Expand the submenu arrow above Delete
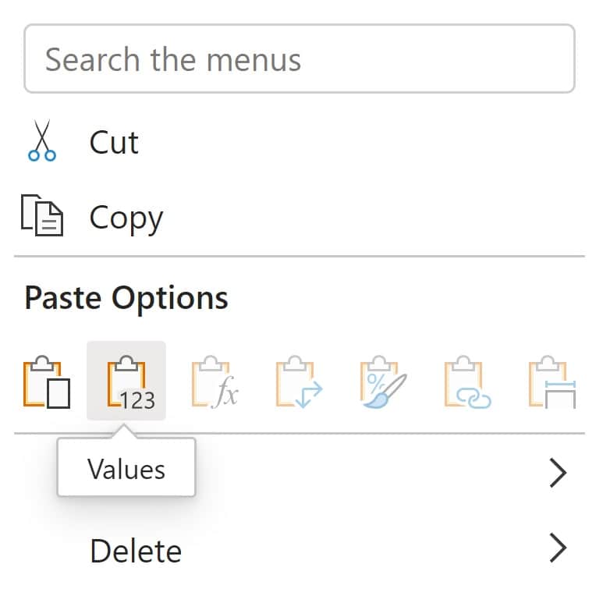Viewport: 603px width, 589px height. (557, 473)
